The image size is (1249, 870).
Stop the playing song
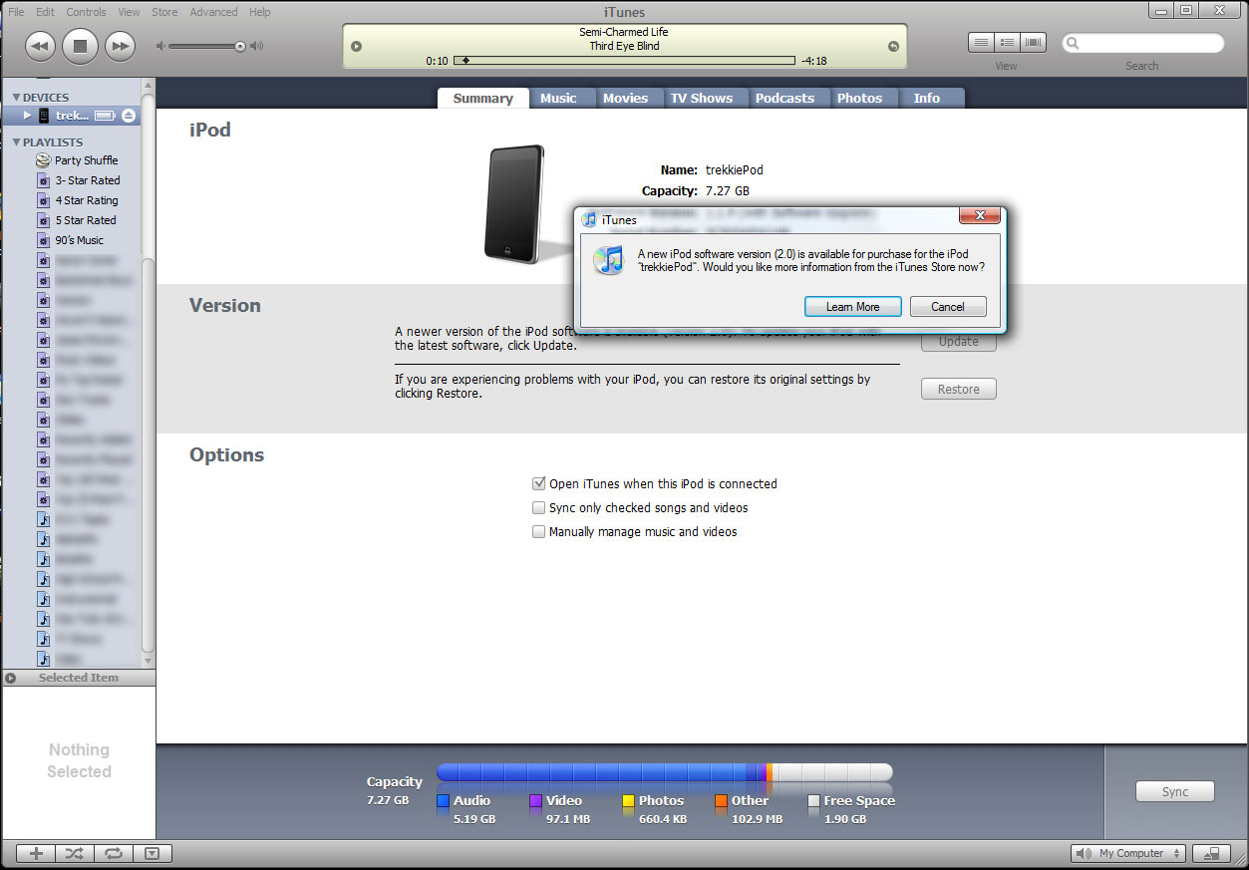pos(81,46)
